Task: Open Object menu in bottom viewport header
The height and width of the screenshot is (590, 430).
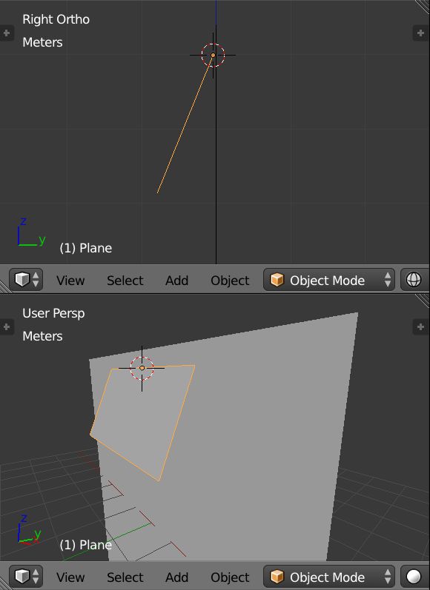Action: [230, 577]
